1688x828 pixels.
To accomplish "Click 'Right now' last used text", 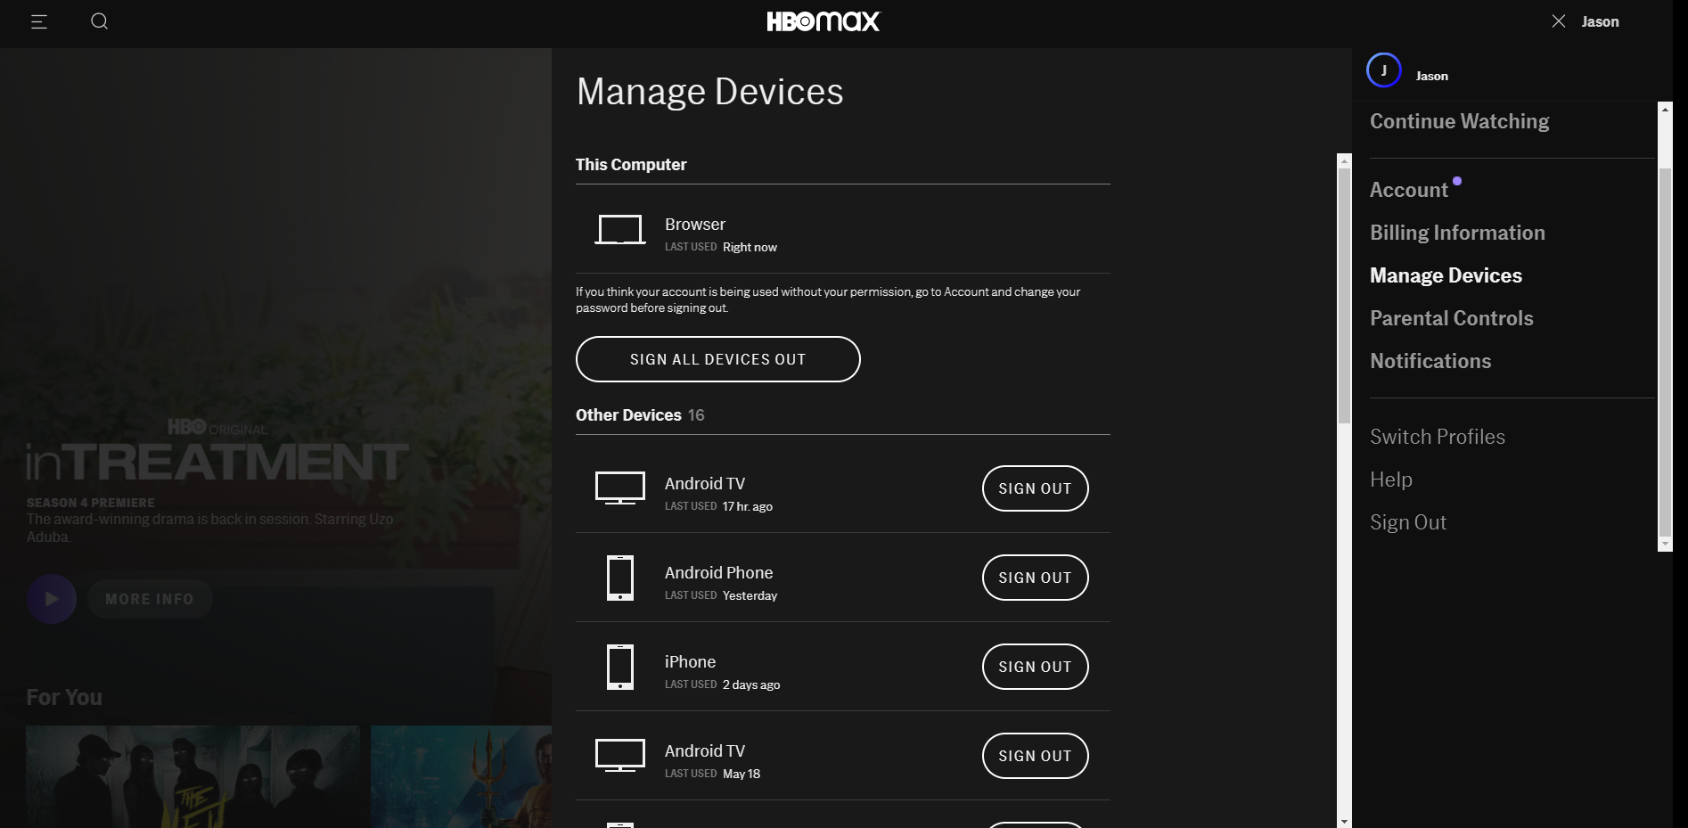I will coord(750,247).
